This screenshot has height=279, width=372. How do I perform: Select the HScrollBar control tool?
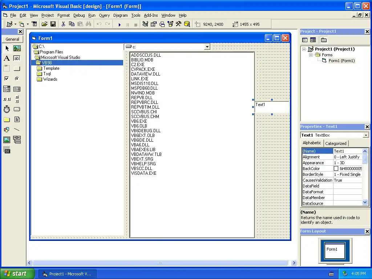click(7, 99)
